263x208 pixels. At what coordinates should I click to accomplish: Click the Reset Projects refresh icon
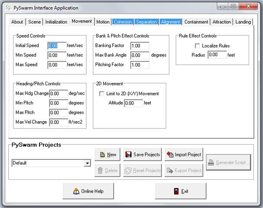(x=128, y=171)
